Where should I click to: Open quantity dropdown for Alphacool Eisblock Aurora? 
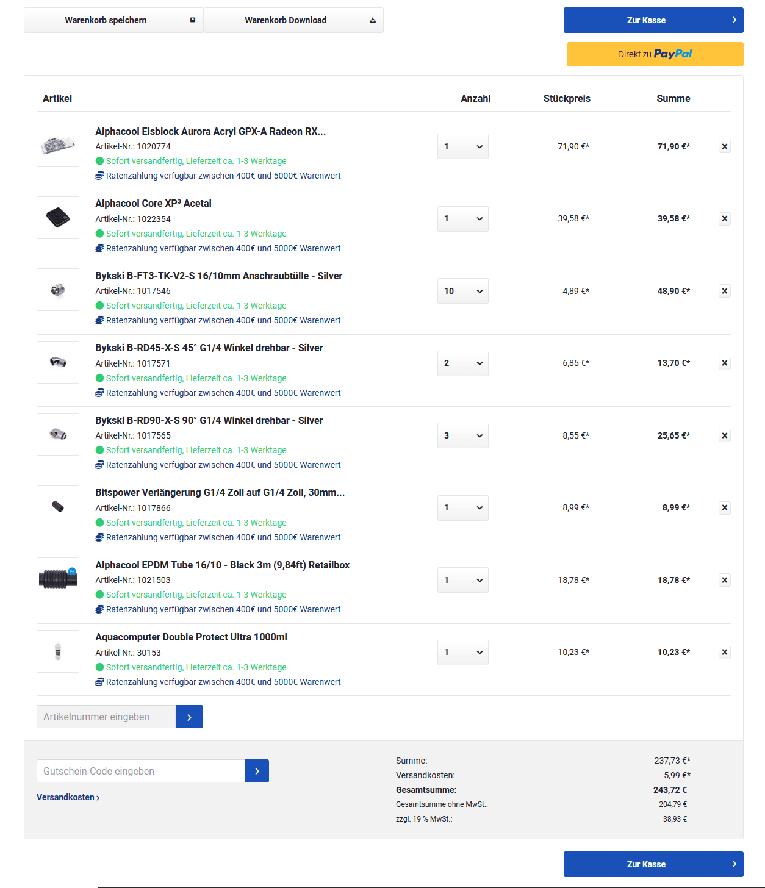[463, 146]
